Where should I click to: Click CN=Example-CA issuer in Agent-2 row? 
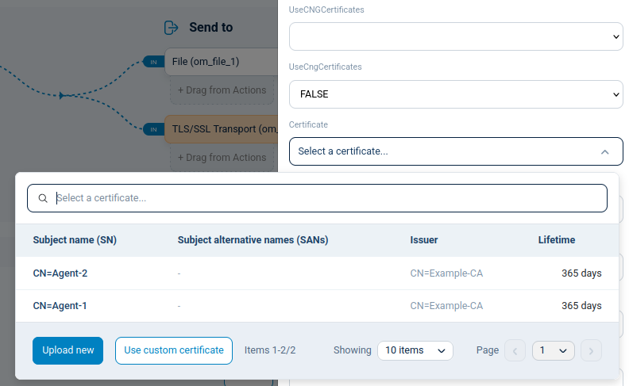(x=446, y=273)
